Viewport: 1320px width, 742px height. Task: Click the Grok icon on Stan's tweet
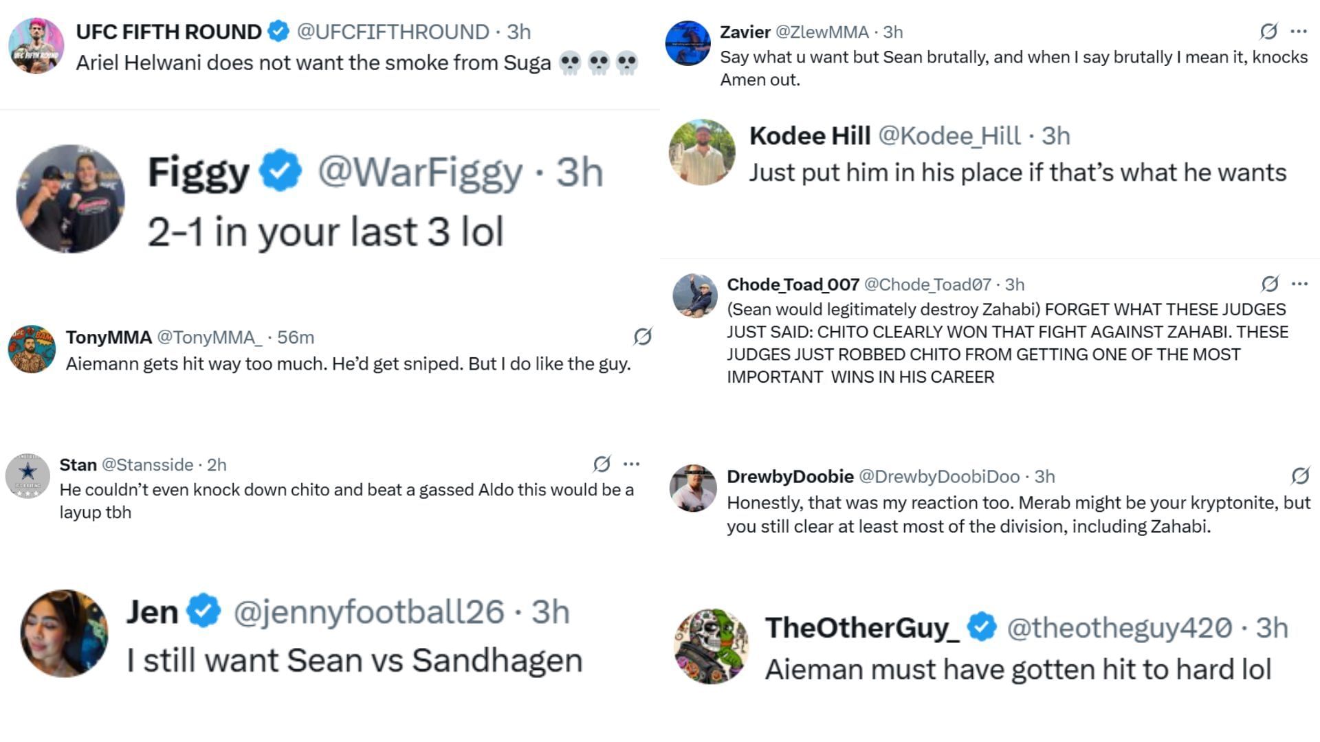click(602, 464)
